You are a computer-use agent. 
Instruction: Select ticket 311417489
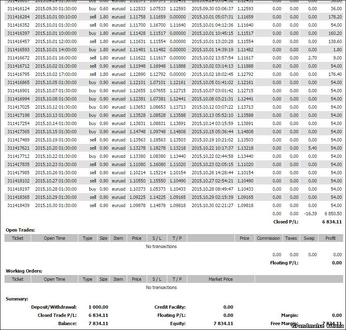18,140
